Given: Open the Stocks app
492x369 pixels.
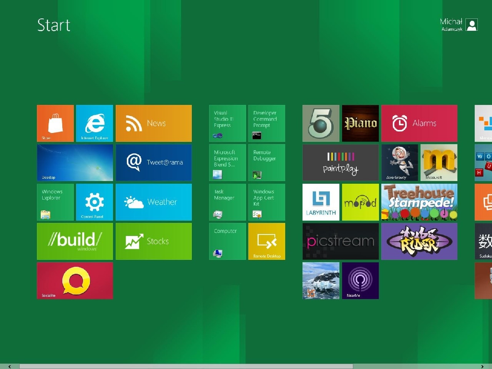Looking at the screenshot, I should [153, 241].
